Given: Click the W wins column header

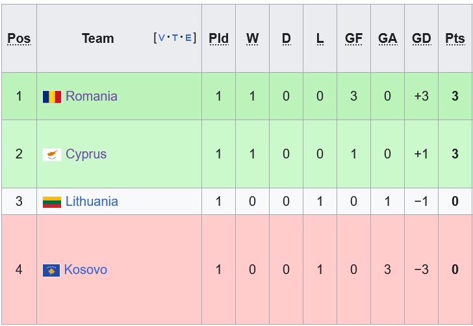Looking at the screenshot, I should (x=252, y=38).
